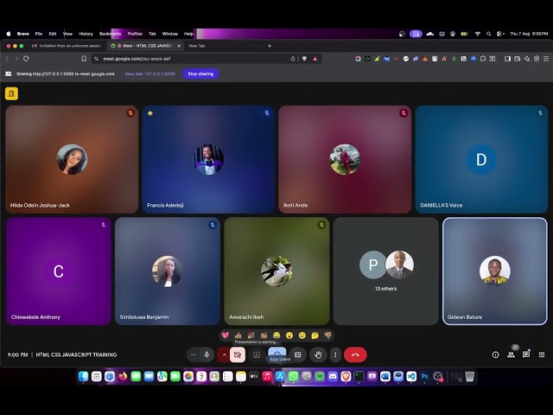Open the meeting details info icon
Screen dimensions: 553x415
click(x=495, y=354)
